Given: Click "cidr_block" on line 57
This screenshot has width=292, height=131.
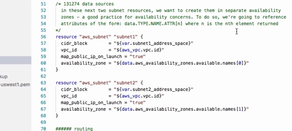Looking at the screenshot, I should [74, 43].
